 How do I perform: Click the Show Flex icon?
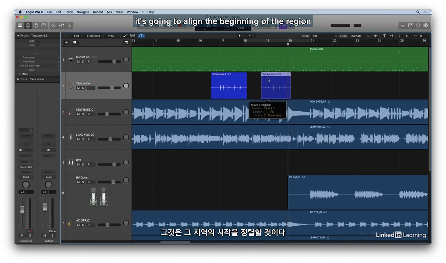tap(132, 36)
